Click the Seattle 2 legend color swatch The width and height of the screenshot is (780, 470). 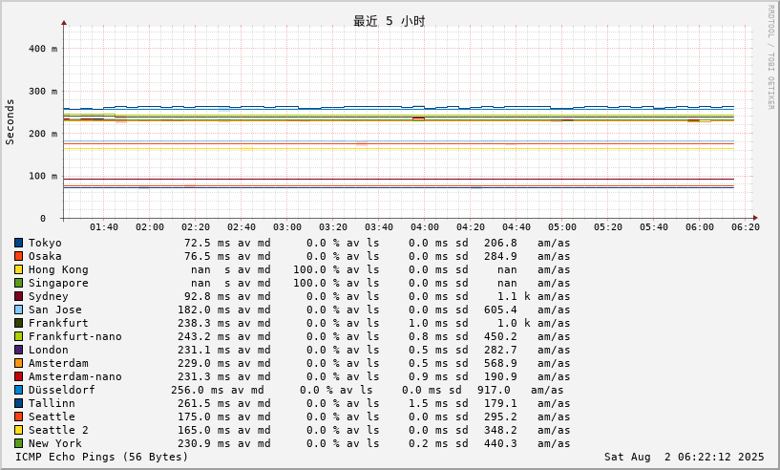click(18, 430)
